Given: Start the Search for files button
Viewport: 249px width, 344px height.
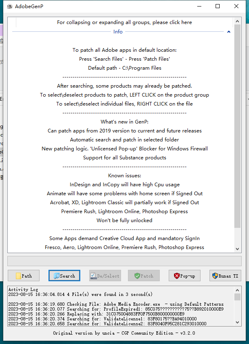Looking at the screenshot, I should click(64, 276).
